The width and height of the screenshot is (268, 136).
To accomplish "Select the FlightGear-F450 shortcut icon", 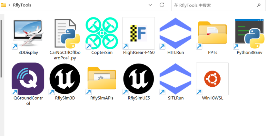I will pyautogui.click(x=139, y=33).
